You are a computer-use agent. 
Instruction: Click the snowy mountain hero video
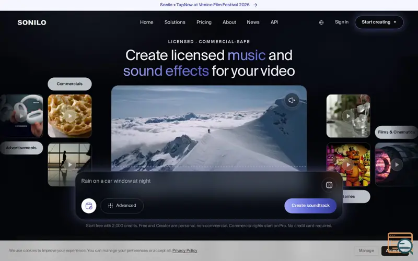208,128
